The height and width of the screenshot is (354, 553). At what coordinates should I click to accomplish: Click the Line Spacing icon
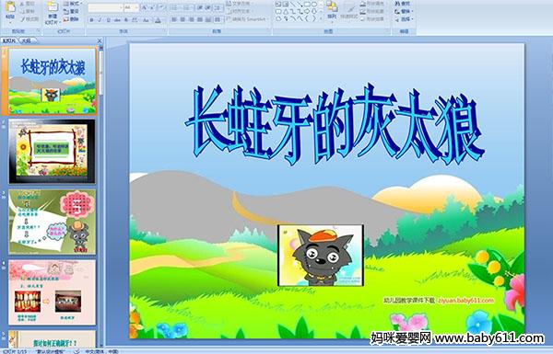218,7
